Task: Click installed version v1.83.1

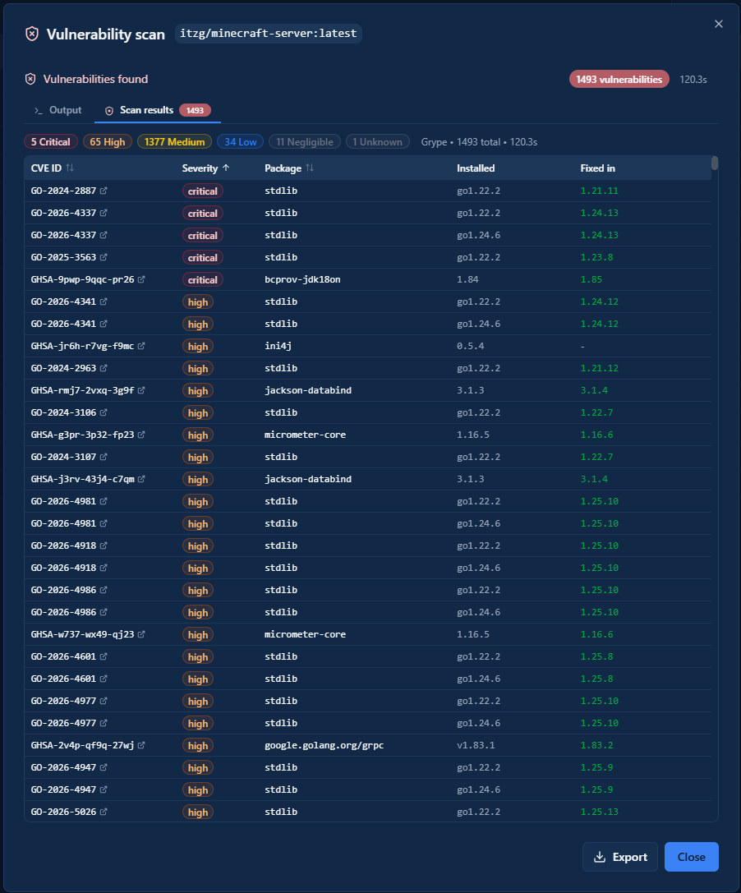Action: (476, 745)
